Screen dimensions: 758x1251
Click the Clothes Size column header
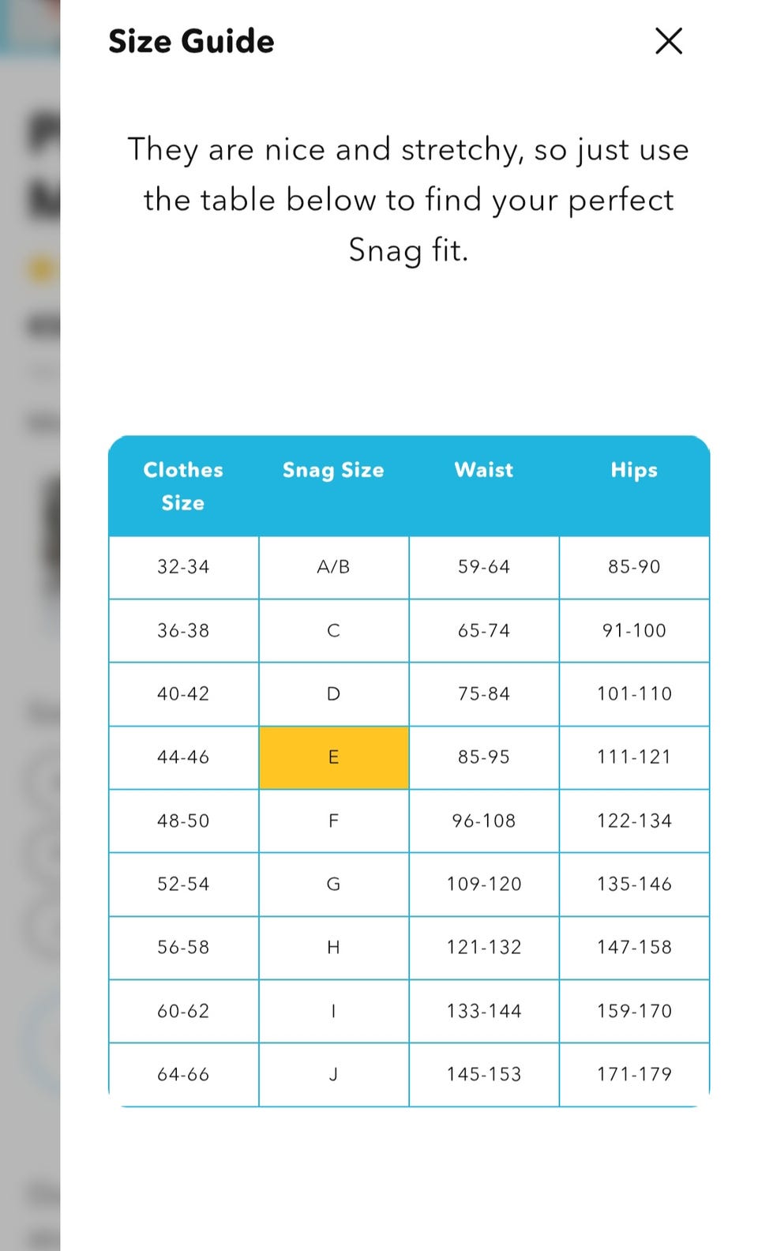183,486
